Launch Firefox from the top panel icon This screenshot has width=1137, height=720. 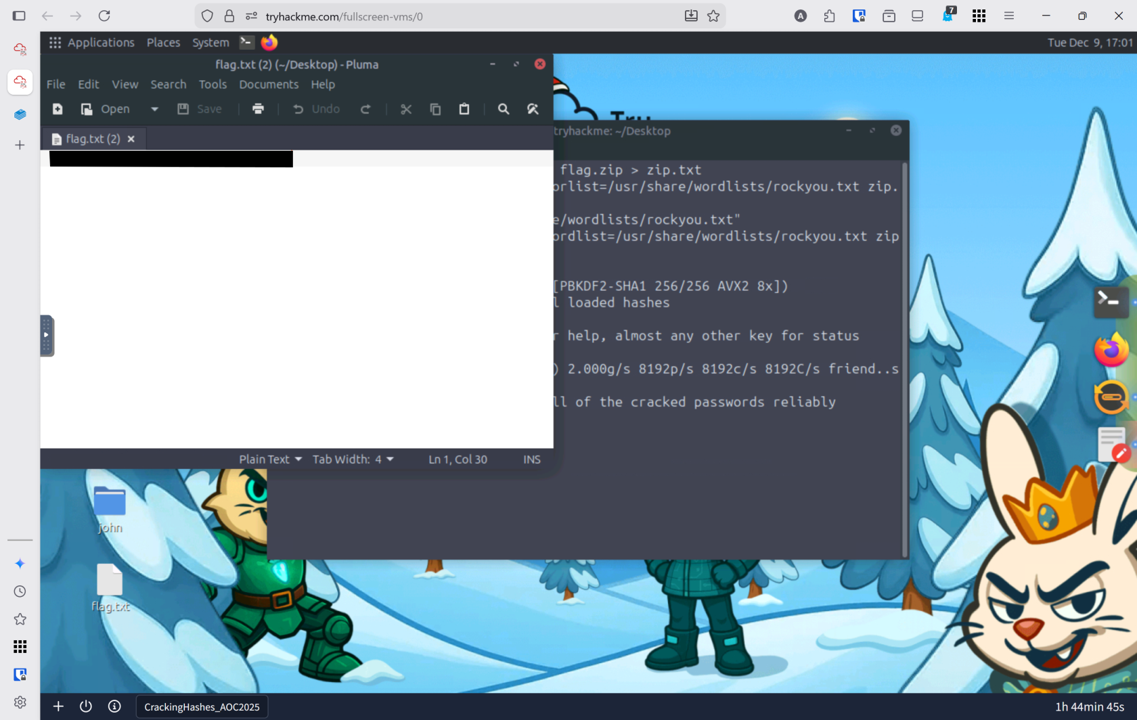click(269, 42)
